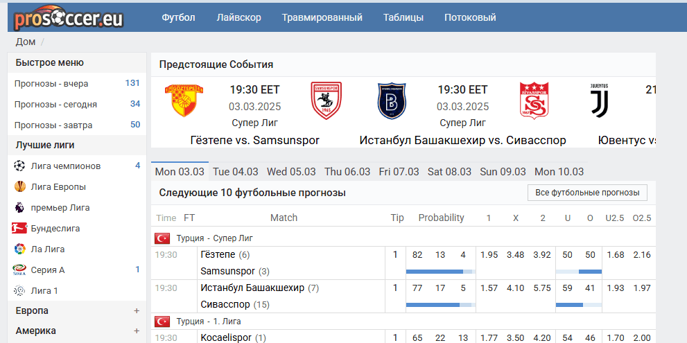Screen dimensions: 687x343
Task: Switch to the Tue 04.03 tab
Action: (236, 172)
